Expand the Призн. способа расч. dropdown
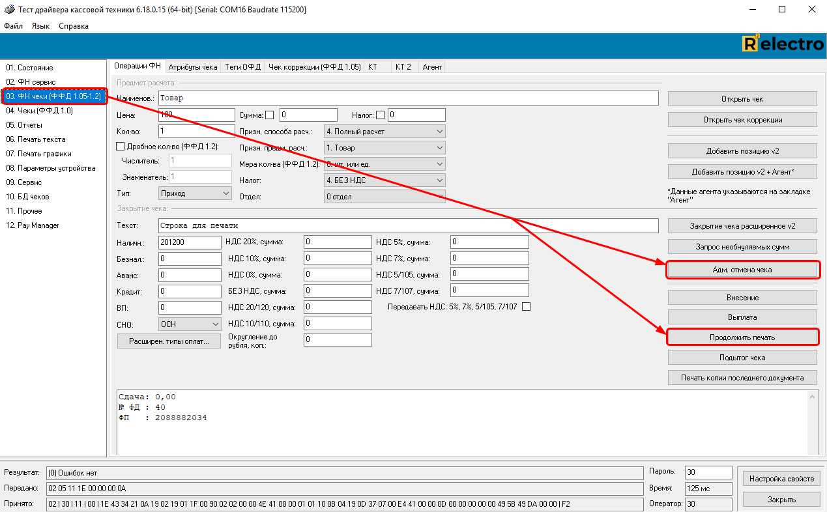Screen dimensions: 827x512 pyautogui.click(x=384, y=132)
